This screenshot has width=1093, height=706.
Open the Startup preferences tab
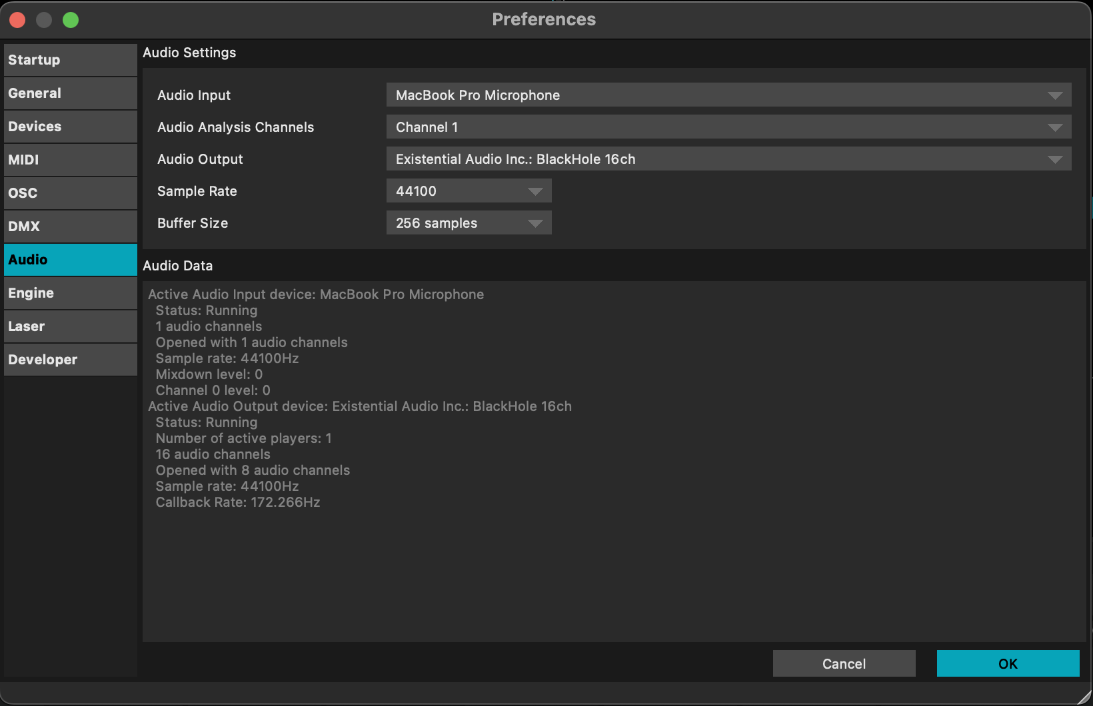pos(70,60)
